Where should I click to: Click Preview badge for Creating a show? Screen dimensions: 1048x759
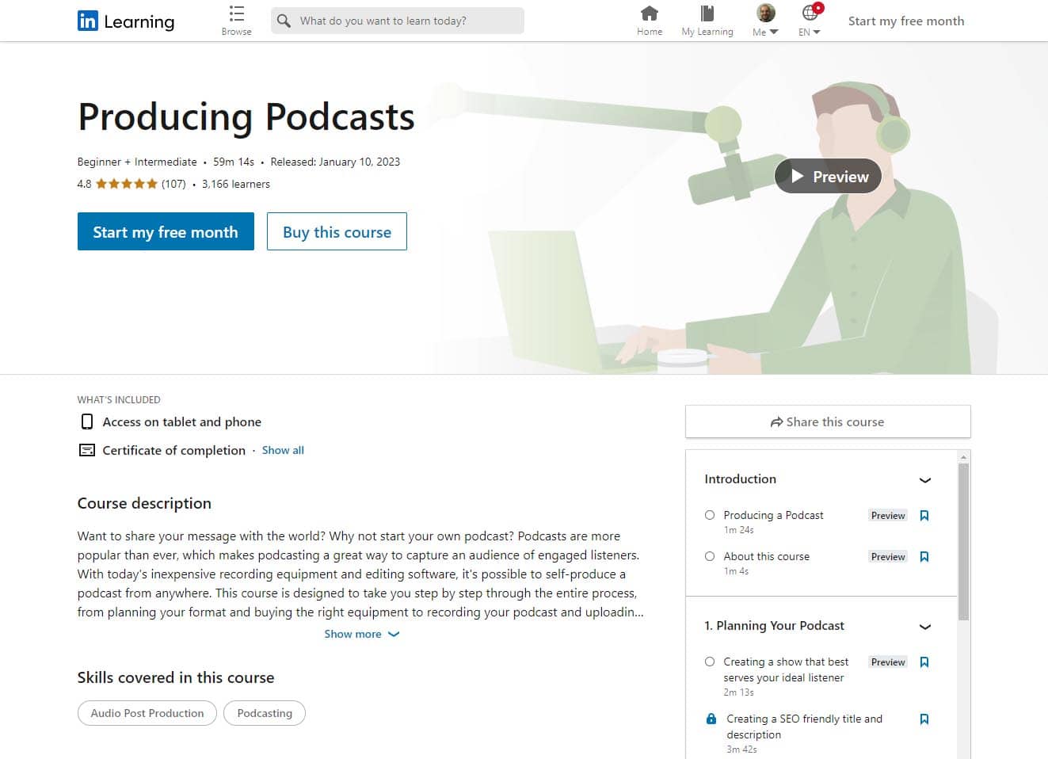click(888, 662)
